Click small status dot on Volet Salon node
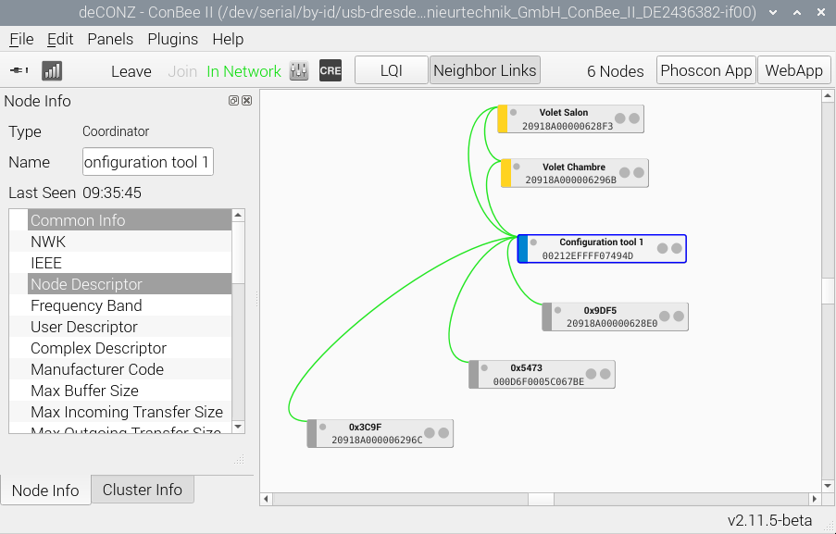Image resolution: width=836 pixels, height=534 pixels. click(x=514, y=113)
